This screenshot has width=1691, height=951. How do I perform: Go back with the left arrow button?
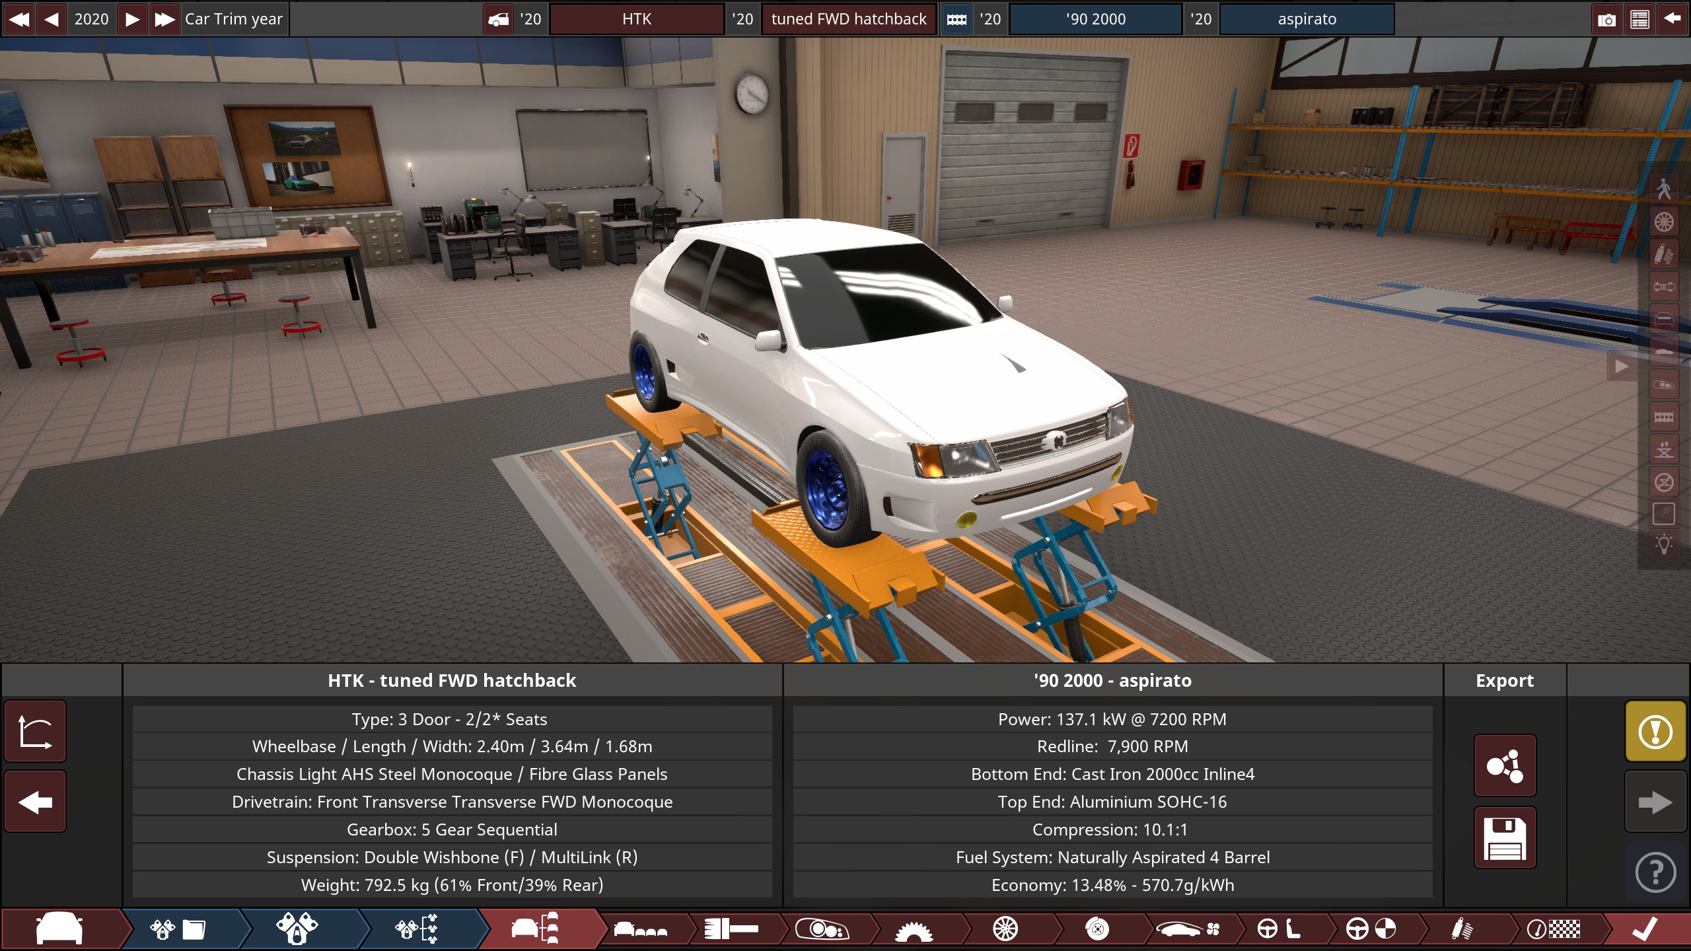pyautogui.click(x=35, y=802)
